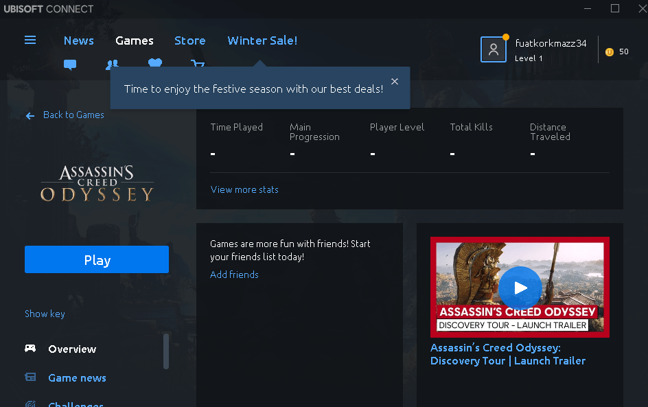Click the Show key link
This screenshot has height=407, width=648.
click(45, 314)
